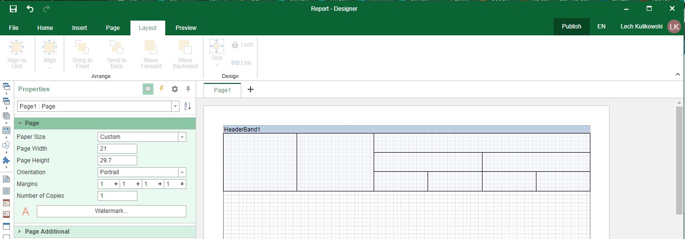
Task: Select the Panel component icon in toolbox
Action: [x=6, y=226]
